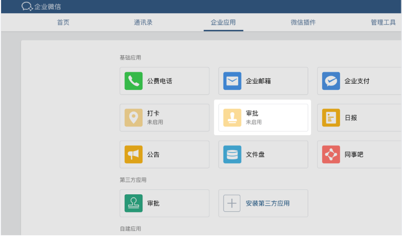Open the 首页 tab
Screen dimensions: 402x237
point(63,22)
